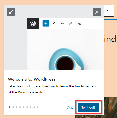117x118 pixels.
Task: Select the pencil edit tool icon
Action: click(54, 23)
